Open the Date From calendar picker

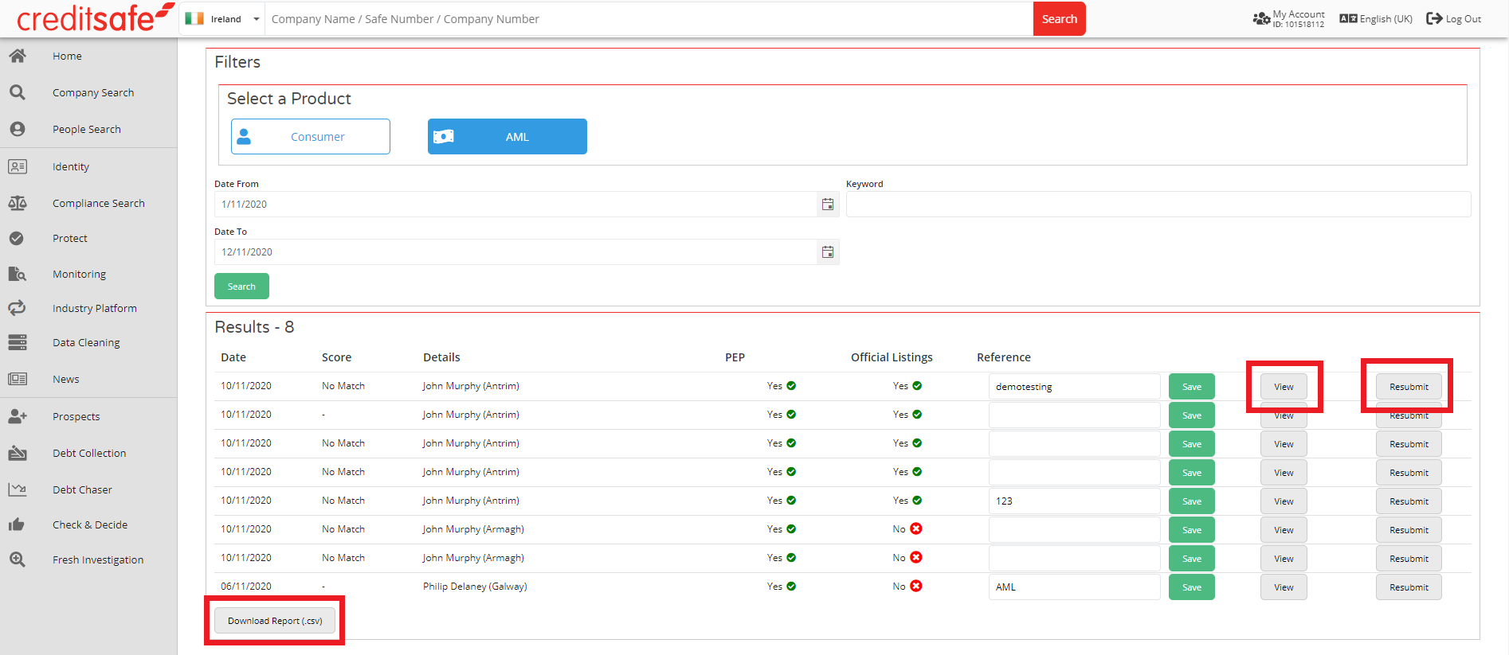828,205
